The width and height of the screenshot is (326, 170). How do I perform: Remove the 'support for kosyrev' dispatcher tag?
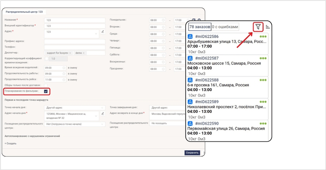pos(70,53)
